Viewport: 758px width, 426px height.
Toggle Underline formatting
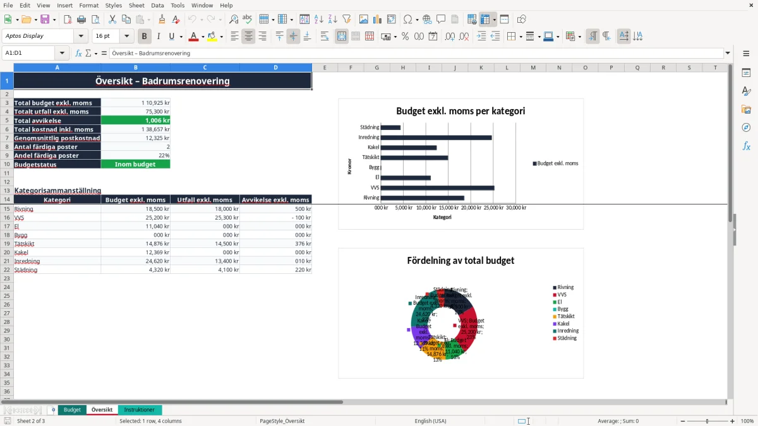point(171,37)
